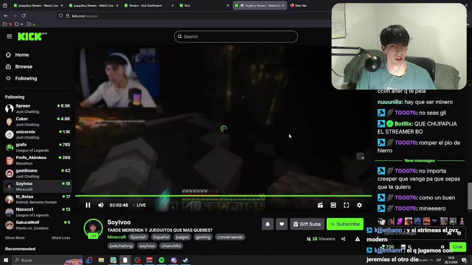
Task: Mute the stream volume speaker icon
Action: pyautogui.click(x=101, y=205)
